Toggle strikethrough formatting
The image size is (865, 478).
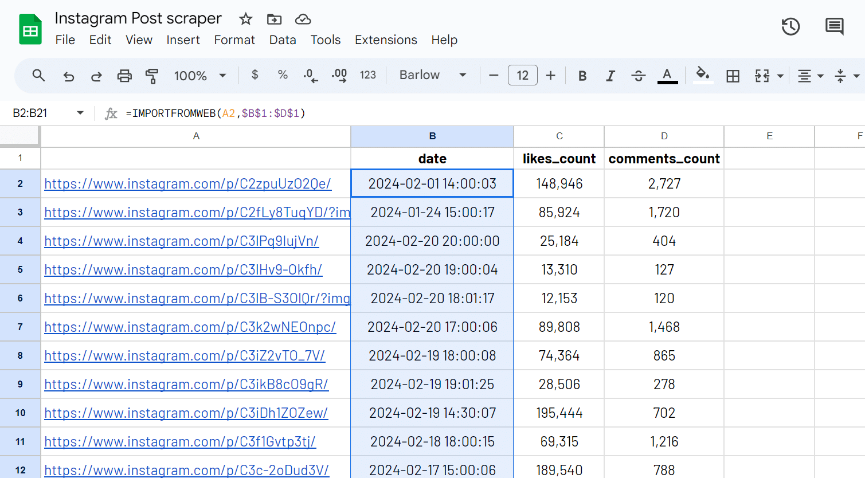coord(638,76)
